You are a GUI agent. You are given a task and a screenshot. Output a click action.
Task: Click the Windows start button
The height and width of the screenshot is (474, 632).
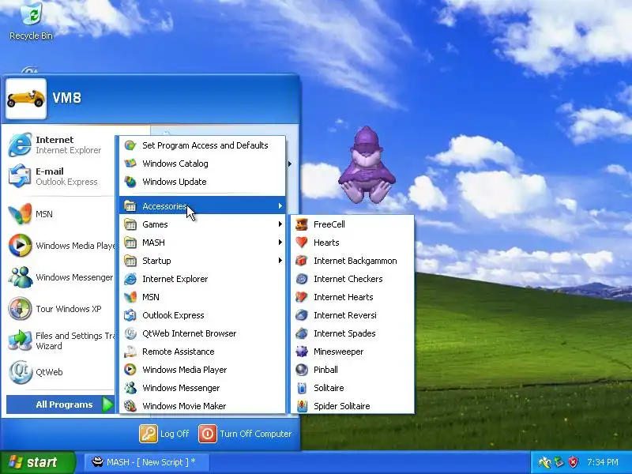(x=37, y=462)
